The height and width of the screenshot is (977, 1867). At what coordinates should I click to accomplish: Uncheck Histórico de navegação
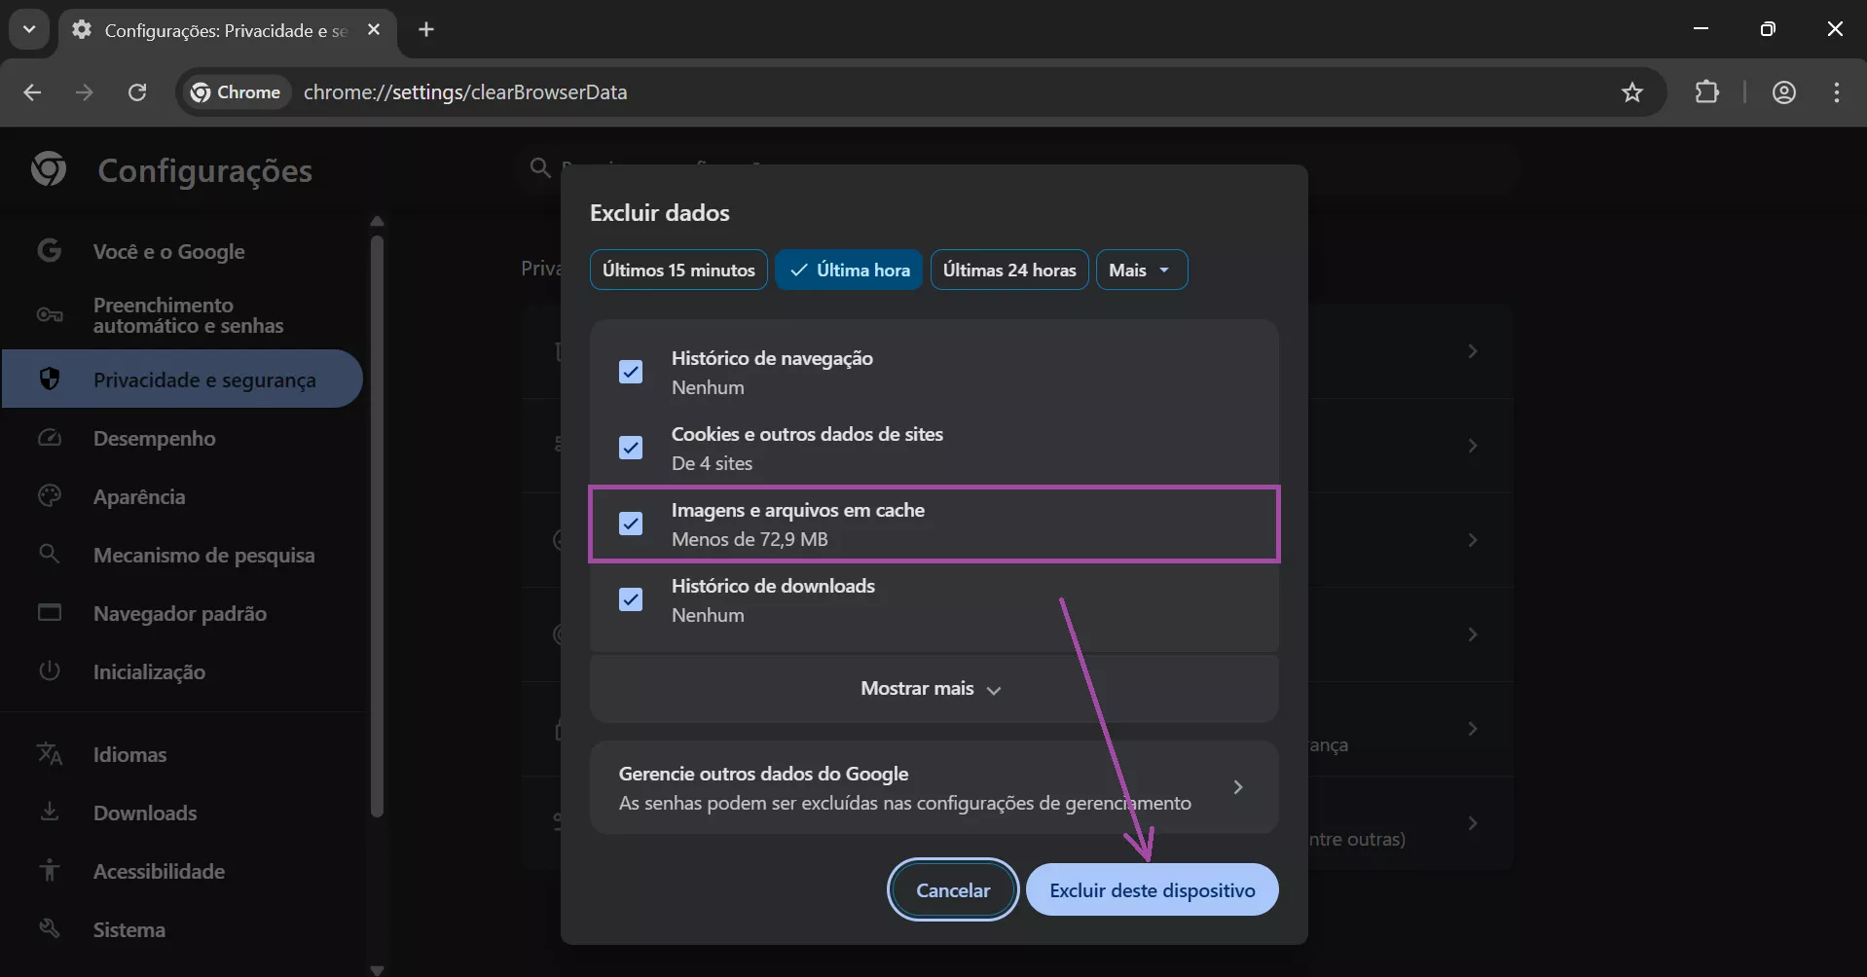click(x=631, y=372)
